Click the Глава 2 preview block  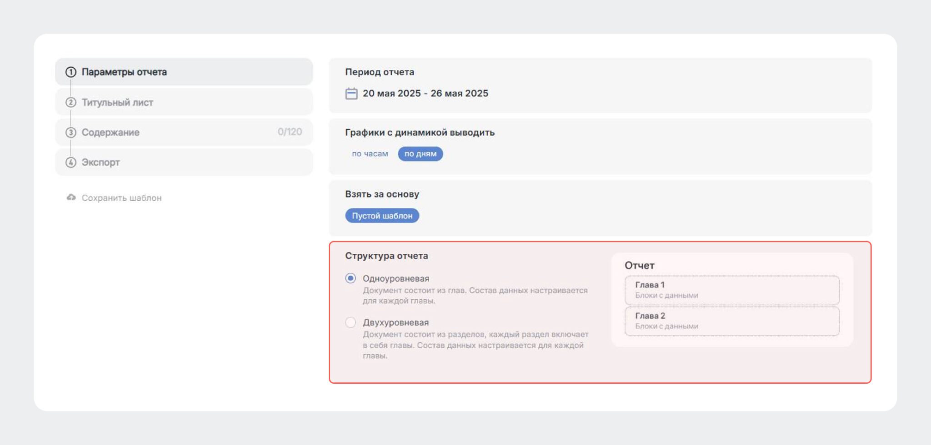[x=732, y=321]
